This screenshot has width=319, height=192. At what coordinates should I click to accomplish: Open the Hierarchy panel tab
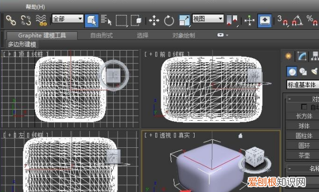(315, 56)
